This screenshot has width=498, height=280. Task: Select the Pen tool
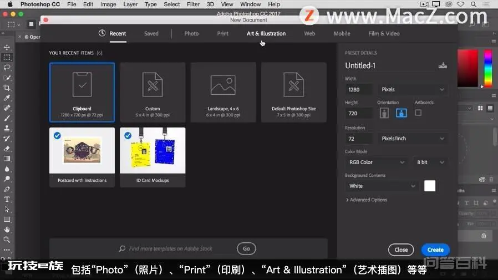(7, 189)
